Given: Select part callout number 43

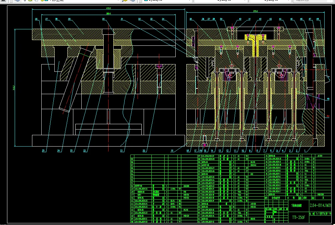Looking at the screenshot, I should [x=270, y=19].
